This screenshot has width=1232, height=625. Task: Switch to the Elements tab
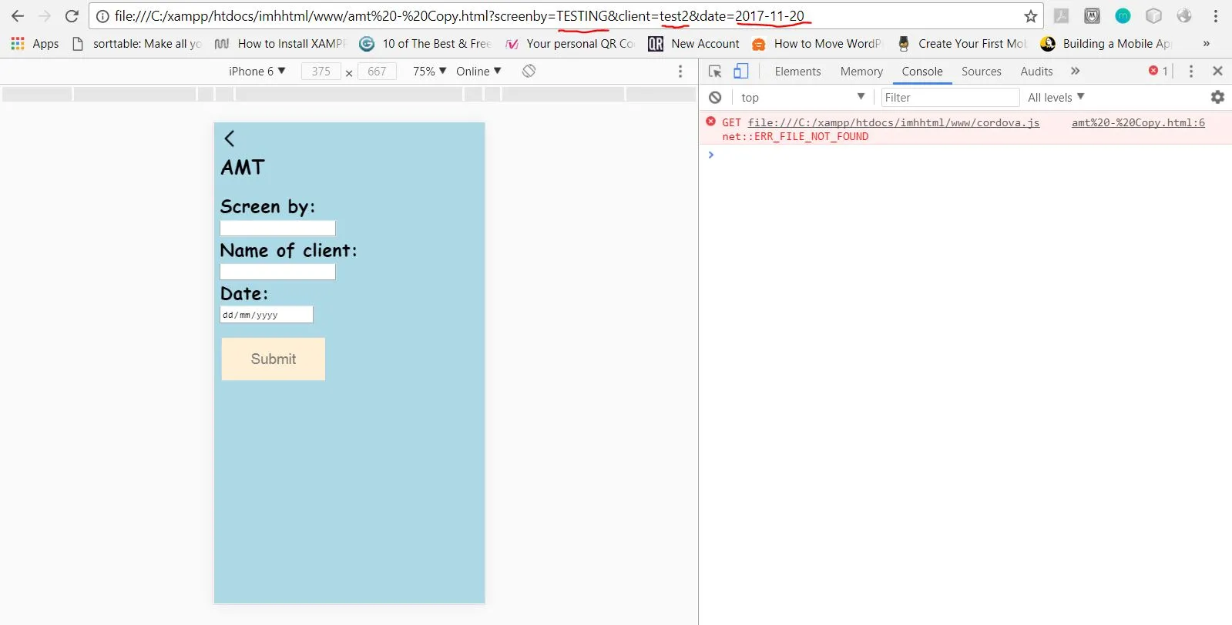[797, 71]
